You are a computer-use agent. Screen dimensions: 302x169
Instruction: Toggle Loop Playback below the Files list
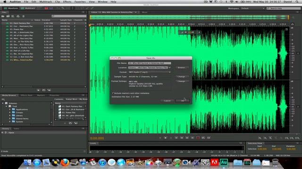pos(44,90)
